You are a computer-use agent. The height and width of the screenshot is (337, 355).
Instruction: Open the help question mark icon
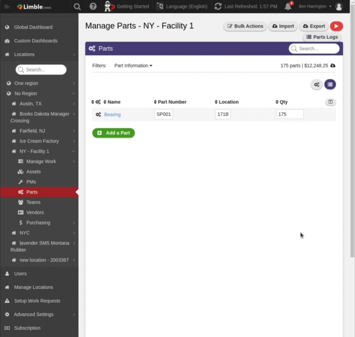(93, 6)
